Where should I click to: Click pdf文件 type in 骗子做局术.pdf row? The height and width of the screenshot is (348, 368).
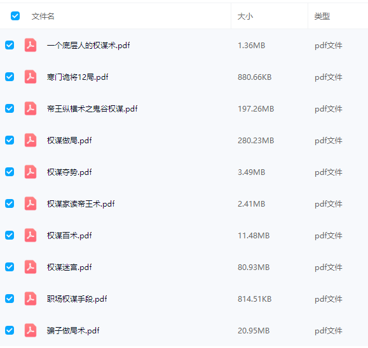click(x=329, y=331)
